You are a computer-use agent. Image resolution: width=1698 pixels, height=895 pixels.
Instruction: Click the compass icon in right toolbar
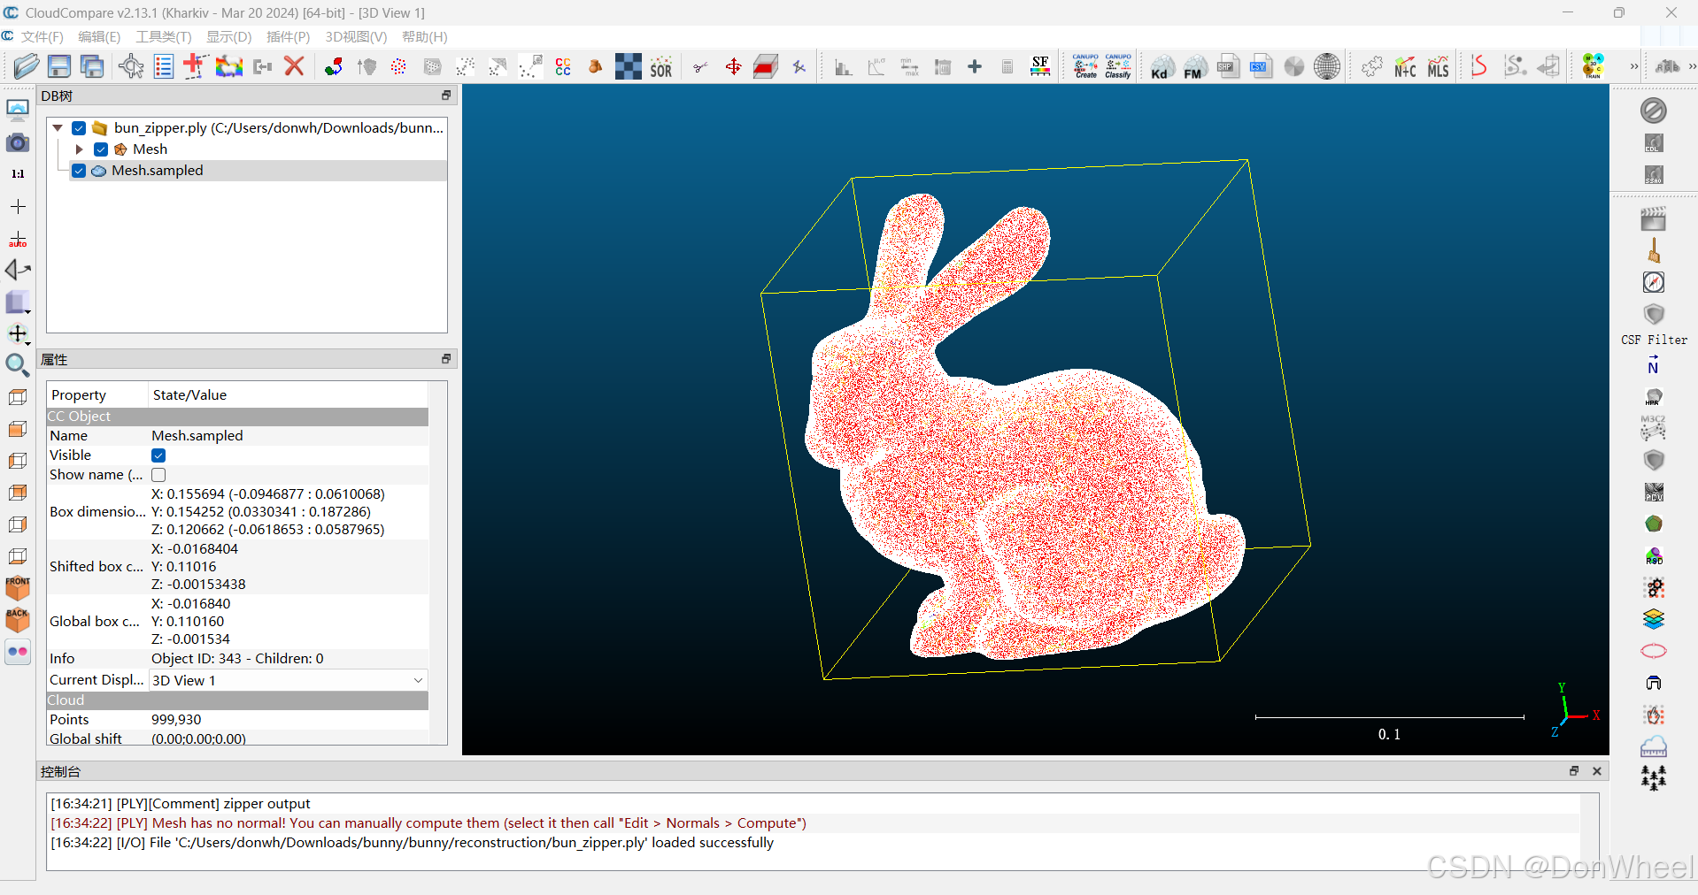coord(1654,282)
